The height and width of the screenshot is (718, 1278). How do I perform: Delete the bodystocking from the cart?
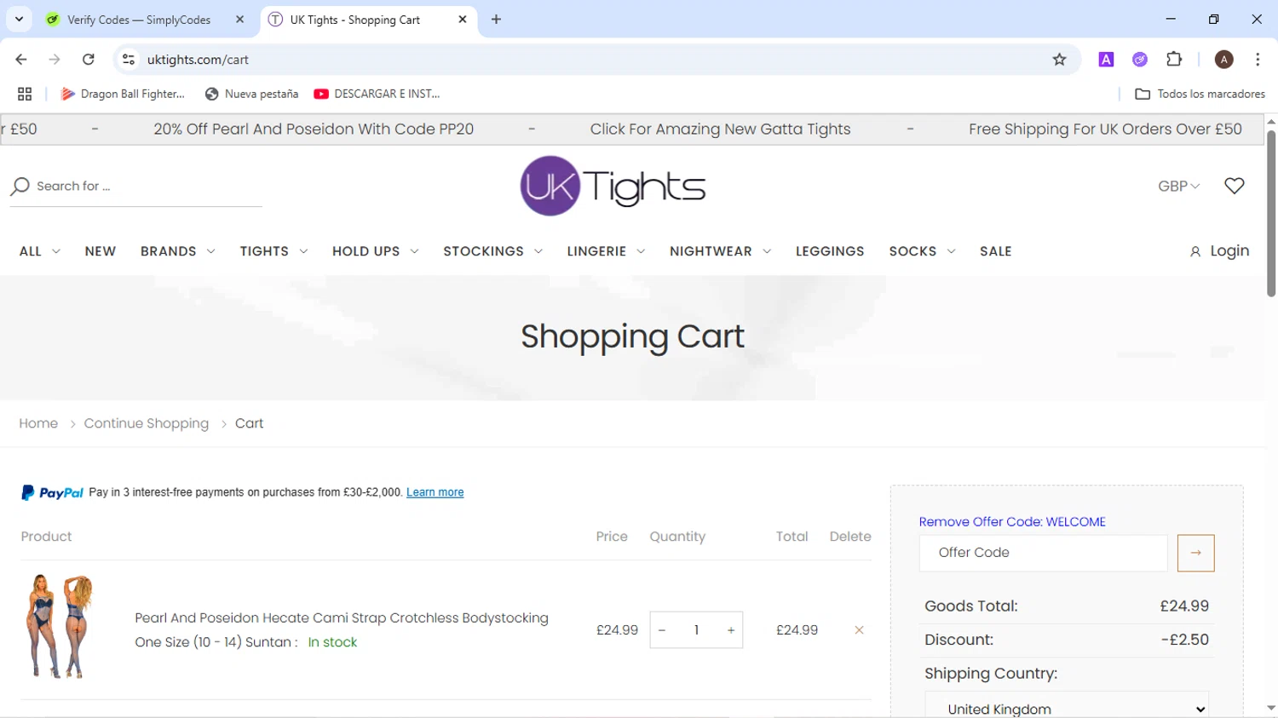[x=859, y=630]
